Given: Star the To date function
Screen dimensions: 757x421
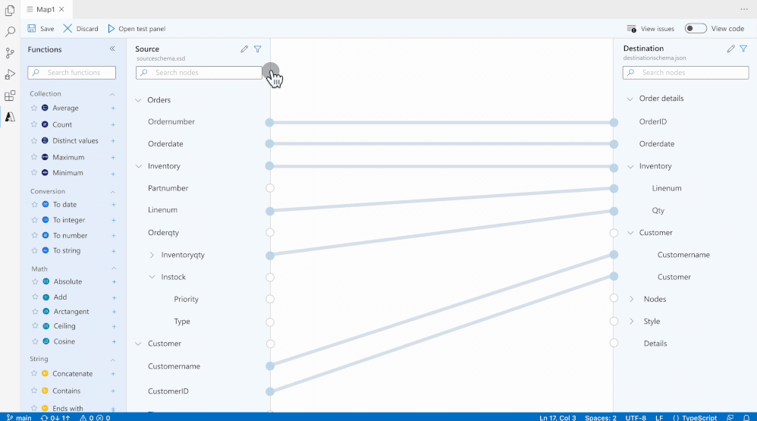Looking at the screenshot, I should 34,205.
